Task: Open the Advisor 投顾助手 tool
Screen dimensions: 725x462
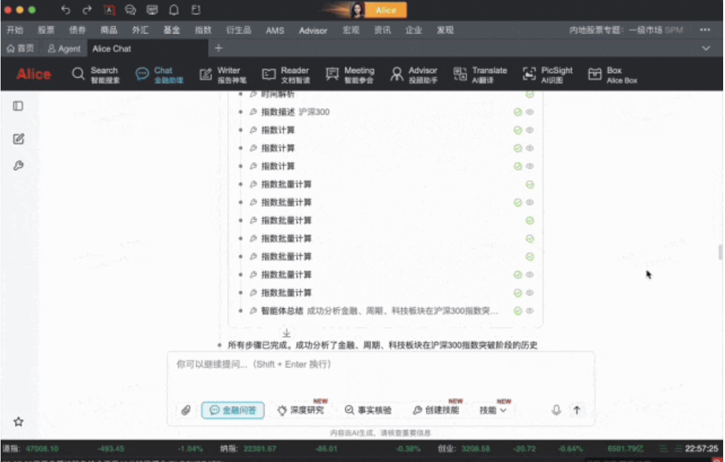Action: [414, 75]
